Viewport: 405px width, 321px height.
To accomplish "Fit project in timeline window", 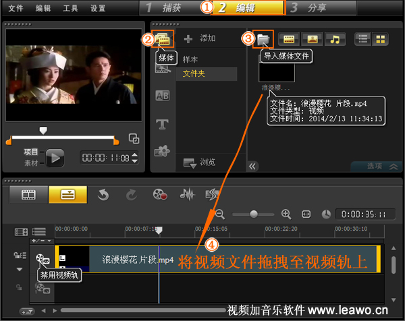I will [x=306, y=214].
